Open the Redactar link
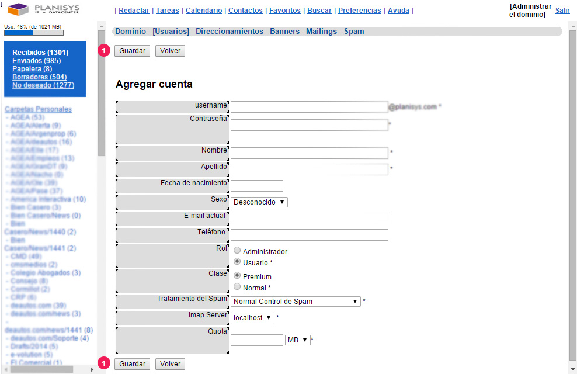Image resolution: width=577 pixels, height=374 pixels. [134, 11]
